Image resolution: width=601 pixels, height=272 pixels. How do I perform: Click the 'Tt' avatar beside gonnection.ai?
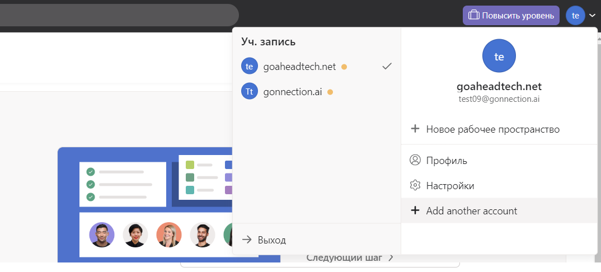tap(250, 92)
